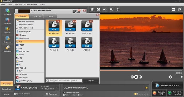Start conversion with Конвертировать button
The height and width of the screenshot is (97, 184).
[x=167, y=86]
